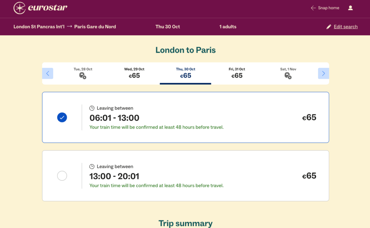Click the Eurostar wordmark to go home
Image resolution: width=370 pixels, height=228 pixels.
click(x=48, y=8)
